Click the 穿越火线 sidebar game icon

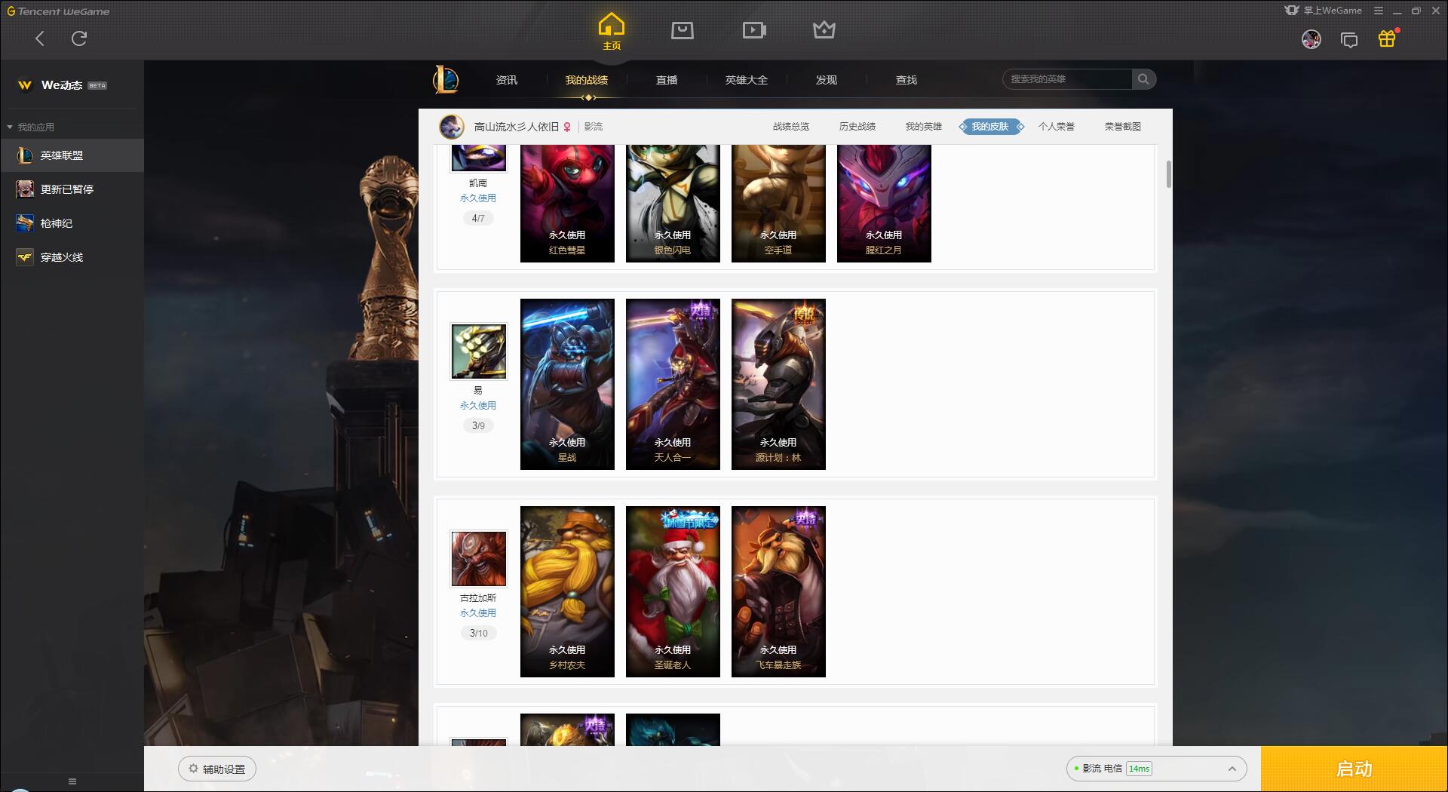25,257
